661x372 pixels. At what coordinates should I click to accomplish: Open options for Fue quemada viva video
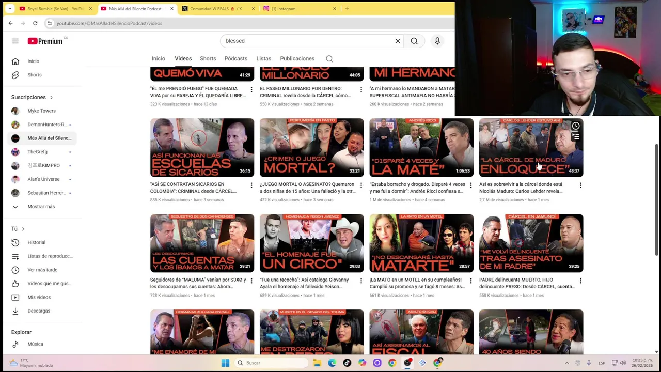click(x=251, y=89)
